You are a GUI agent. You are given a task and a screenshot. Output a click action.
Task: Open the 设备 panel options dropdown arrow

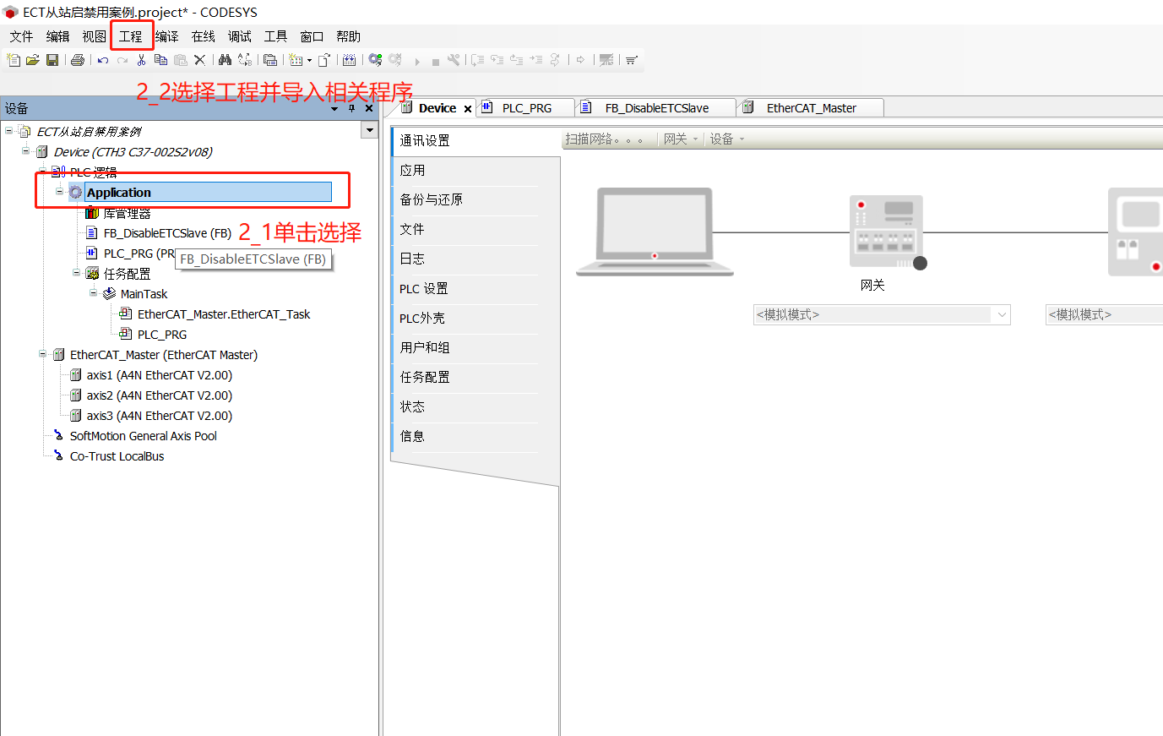[334, 109]
